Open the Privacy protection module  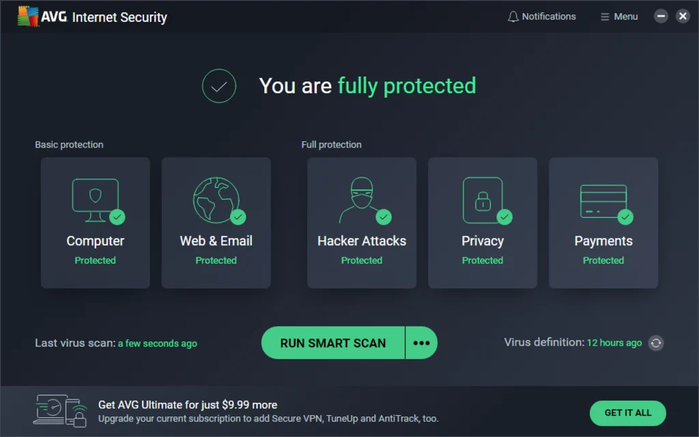482,223
